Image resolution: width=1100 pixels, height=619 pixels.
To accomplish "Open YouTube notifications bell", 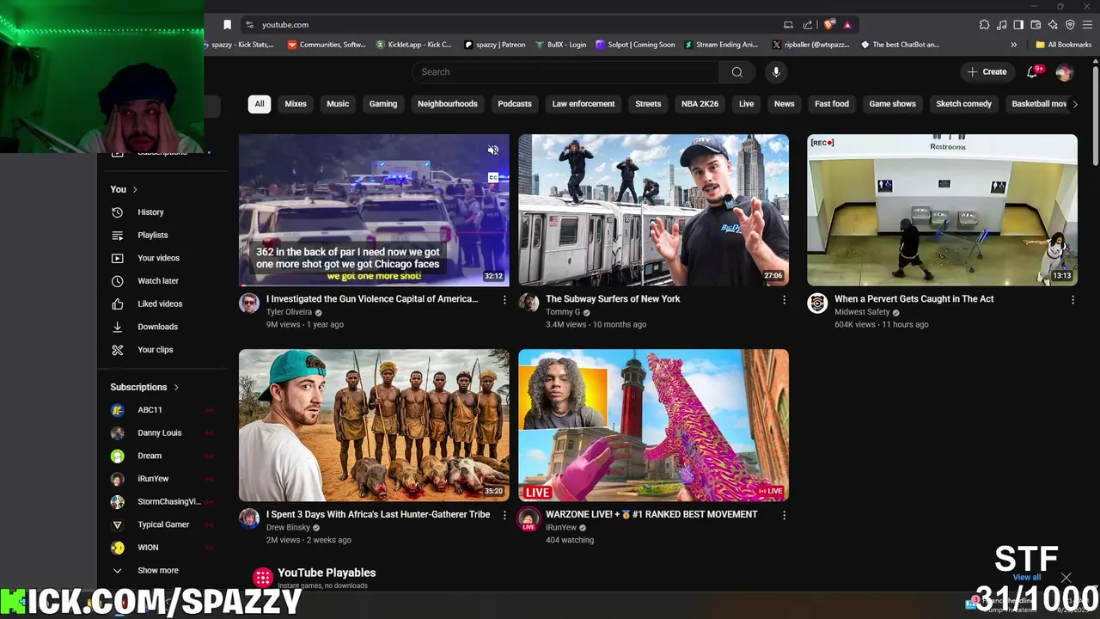I will click(1033, 72).
